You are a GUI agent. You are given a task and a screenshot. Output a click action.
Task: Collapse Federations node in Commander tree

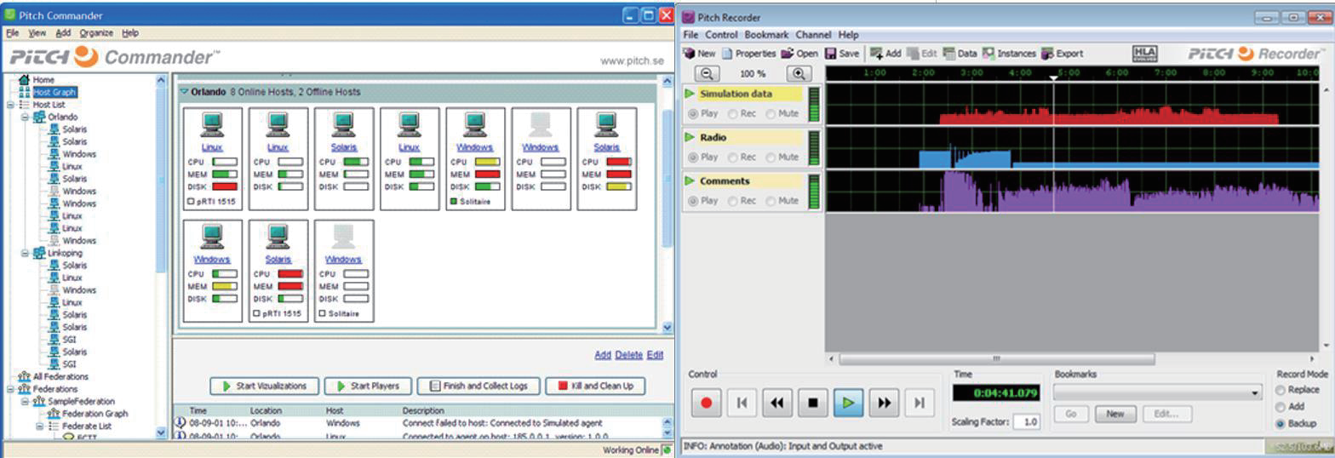[x=10, y=388]
